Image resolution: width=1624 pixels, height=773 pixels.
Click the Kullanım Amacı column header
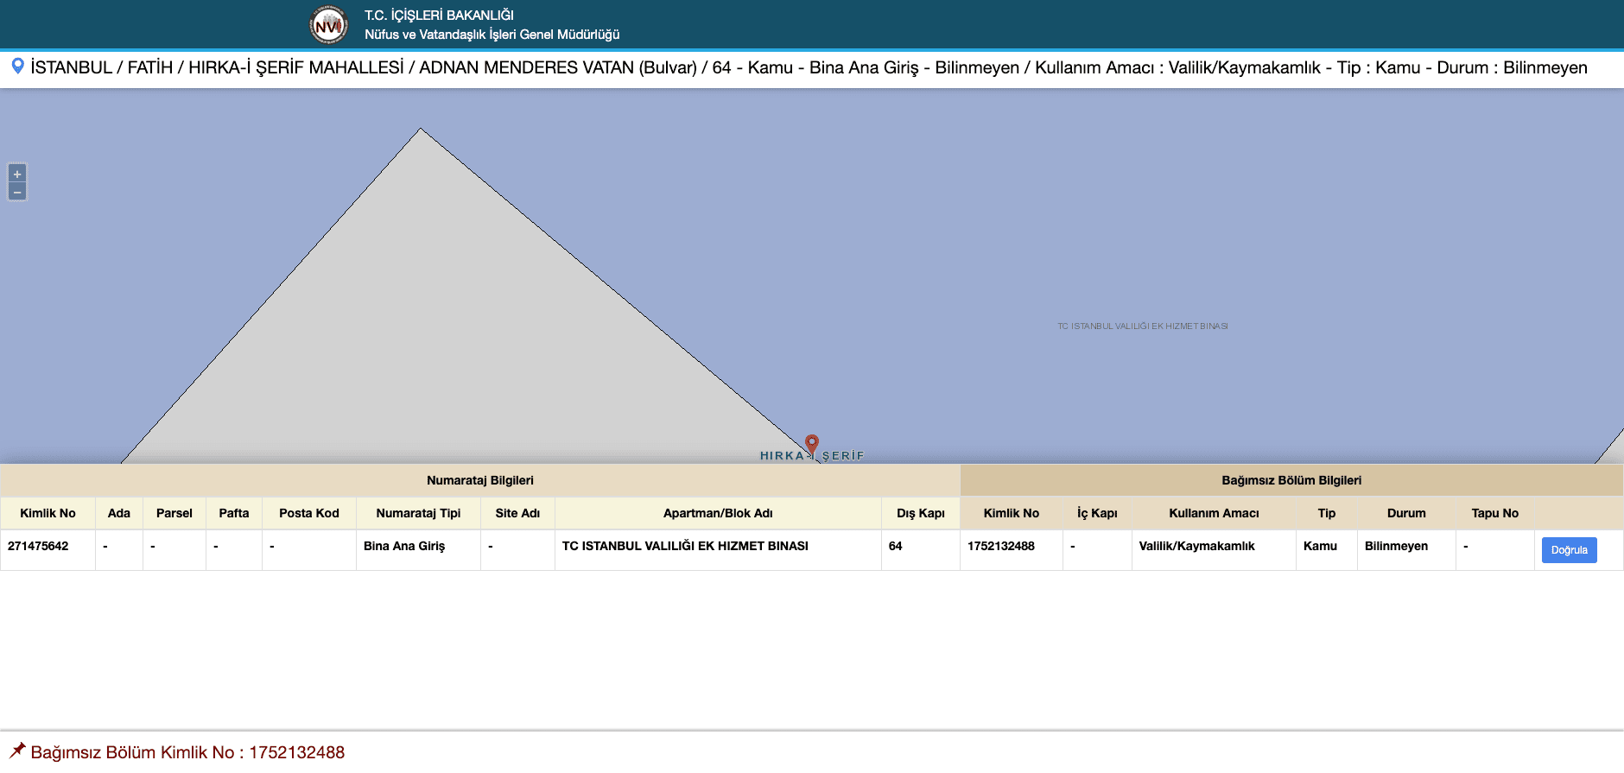click(1213, 513)
